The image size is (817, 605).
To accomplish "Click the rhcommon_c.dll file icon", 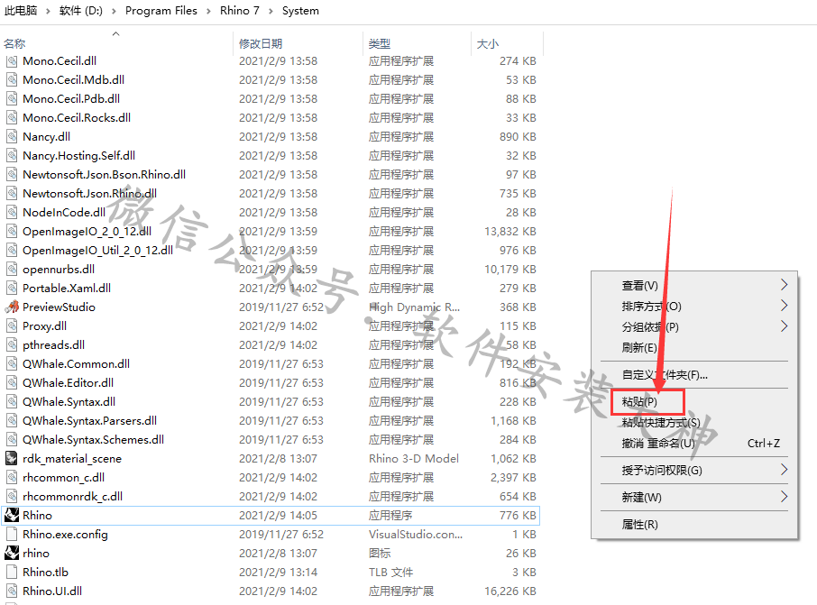I will 12,477.
